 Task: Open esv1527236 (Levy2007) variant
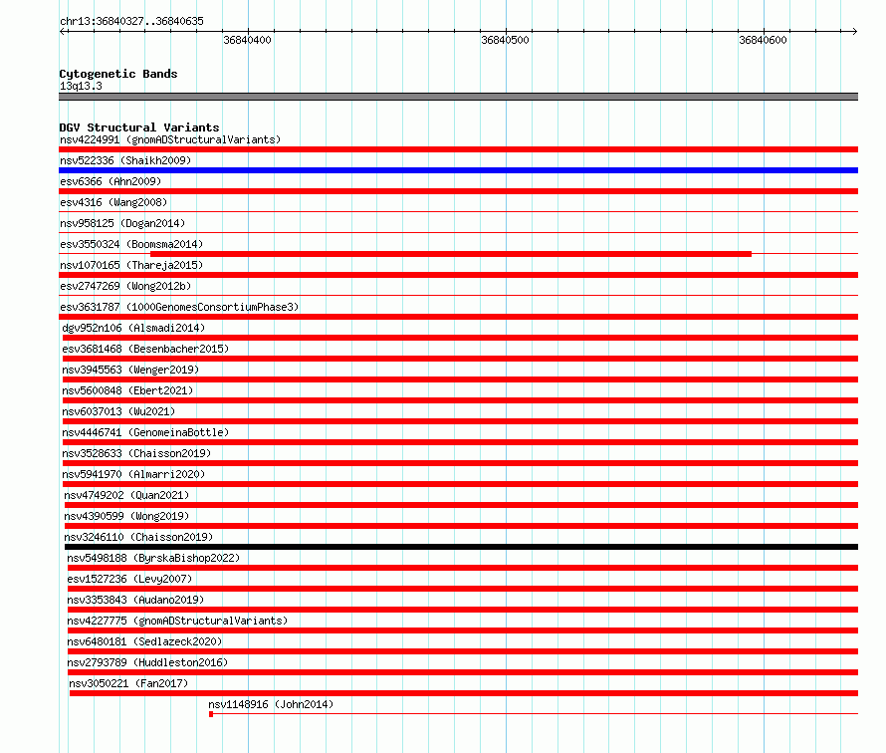130,579
